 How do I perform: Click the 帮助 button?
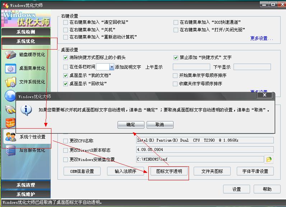[x=267, y=189]
